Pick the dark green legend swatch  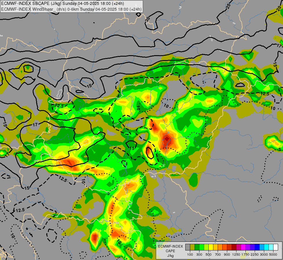click(x=197, y=247)
